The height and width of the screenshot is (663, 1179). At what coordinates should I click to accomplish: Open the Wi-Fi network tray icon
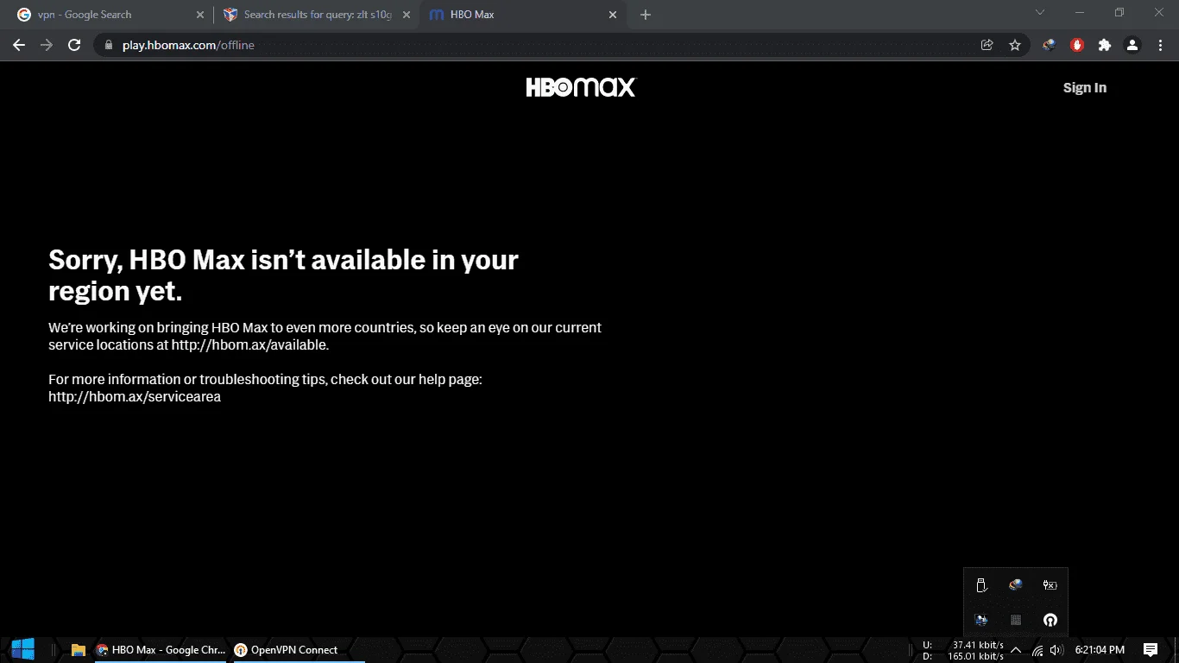[1037, 650]
